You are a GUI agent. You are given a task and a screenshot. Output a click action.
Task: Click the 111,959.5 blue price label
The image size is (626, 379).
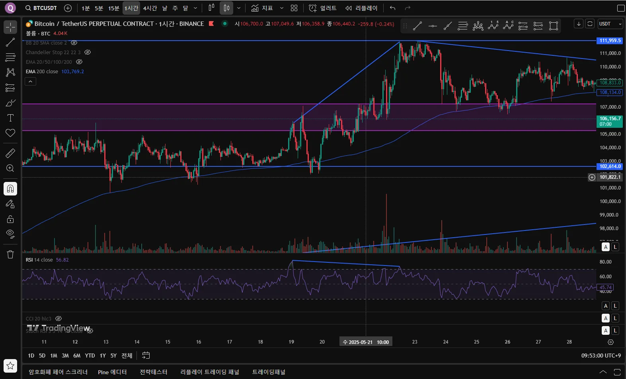[610, 41]
